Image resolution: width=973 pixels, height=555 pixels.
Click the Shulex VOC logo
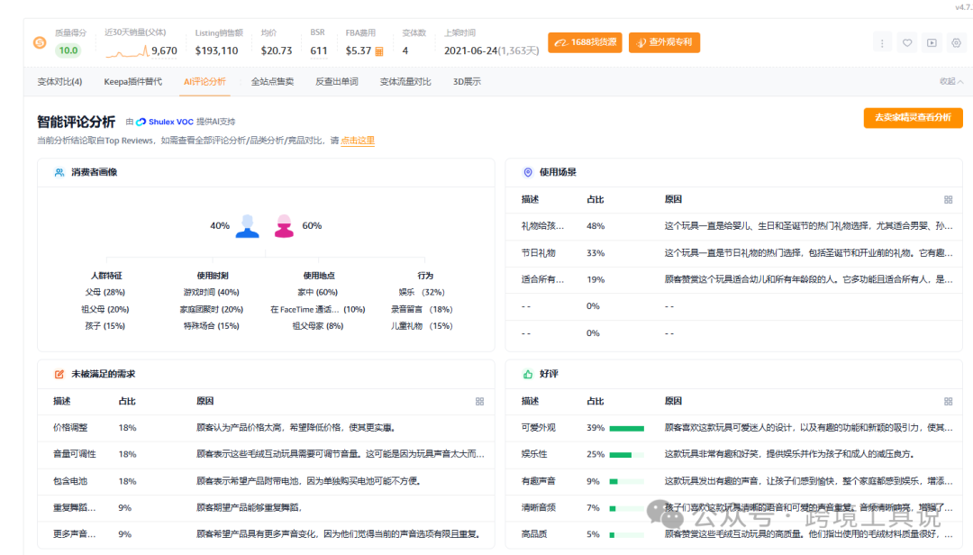click(x=165, y=122)
